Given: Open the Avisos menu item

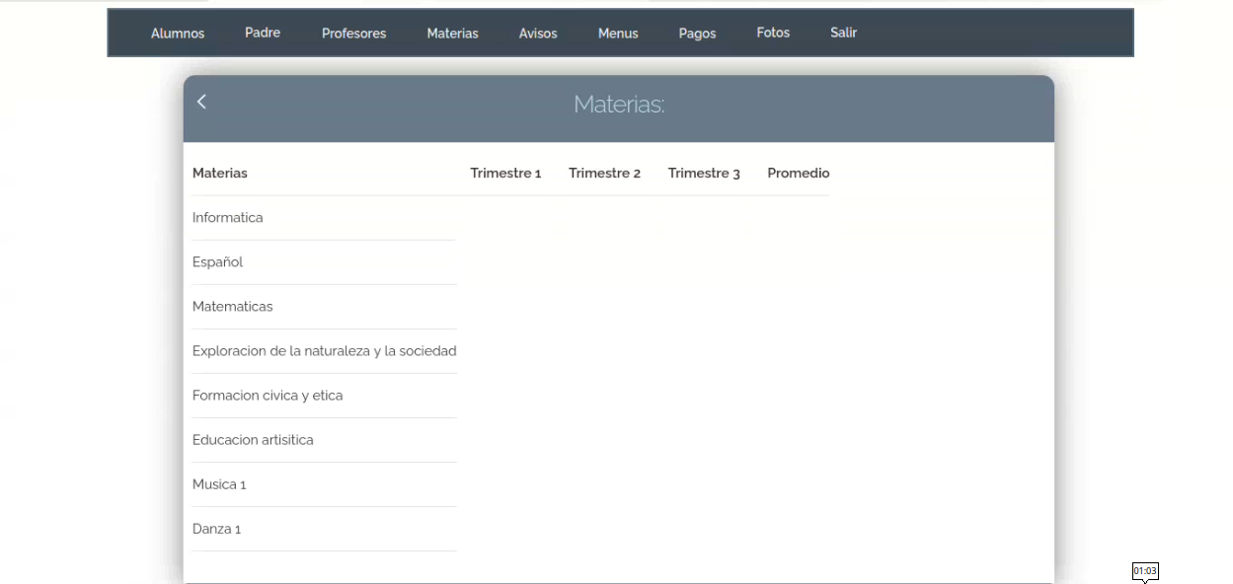Looking at the screenshot, I should coord(538,34).
